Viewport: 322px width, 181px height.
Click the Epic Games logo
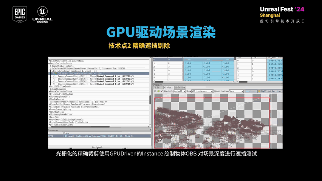pyautogui.click(x=20, y=14)
